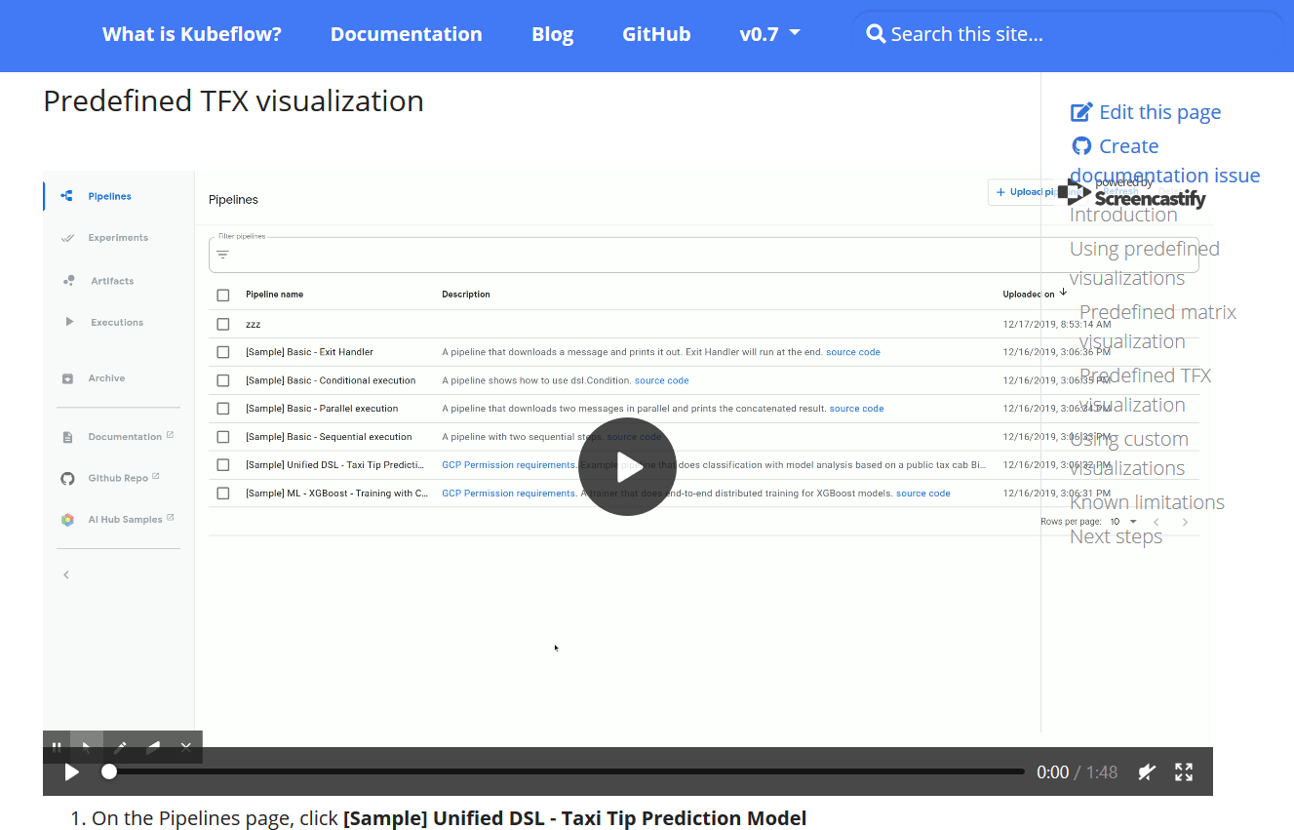Enter fullscreen on the video player
This screenshot has width=1294, height=830.
[x=1183, y=771]
